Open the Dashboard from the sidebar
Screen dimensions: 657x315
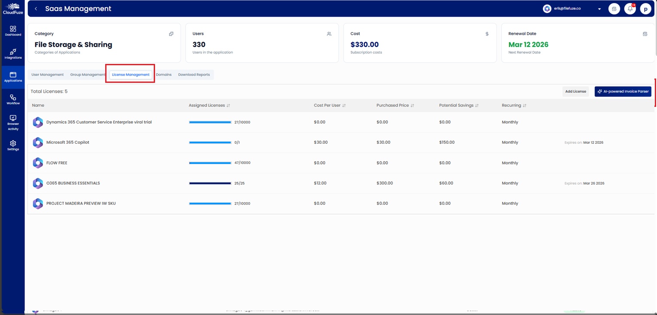(x=12, y=30)
